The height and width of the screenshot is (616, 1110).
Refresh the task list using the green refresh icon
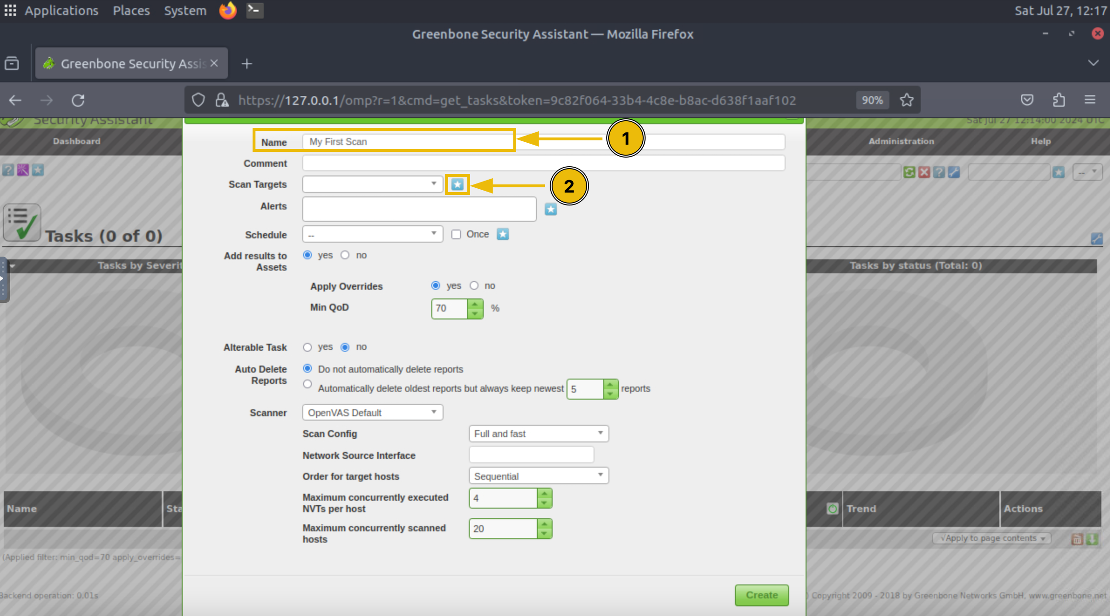coord(909,171)
